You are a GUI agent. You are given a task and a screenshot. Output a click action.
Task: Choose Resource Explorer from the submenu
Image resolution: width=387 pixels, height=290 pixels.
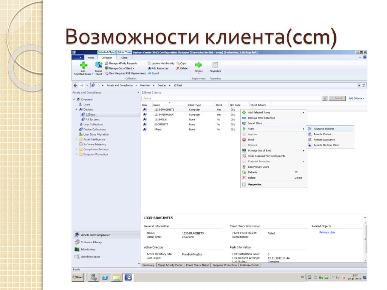click(330, 129)
